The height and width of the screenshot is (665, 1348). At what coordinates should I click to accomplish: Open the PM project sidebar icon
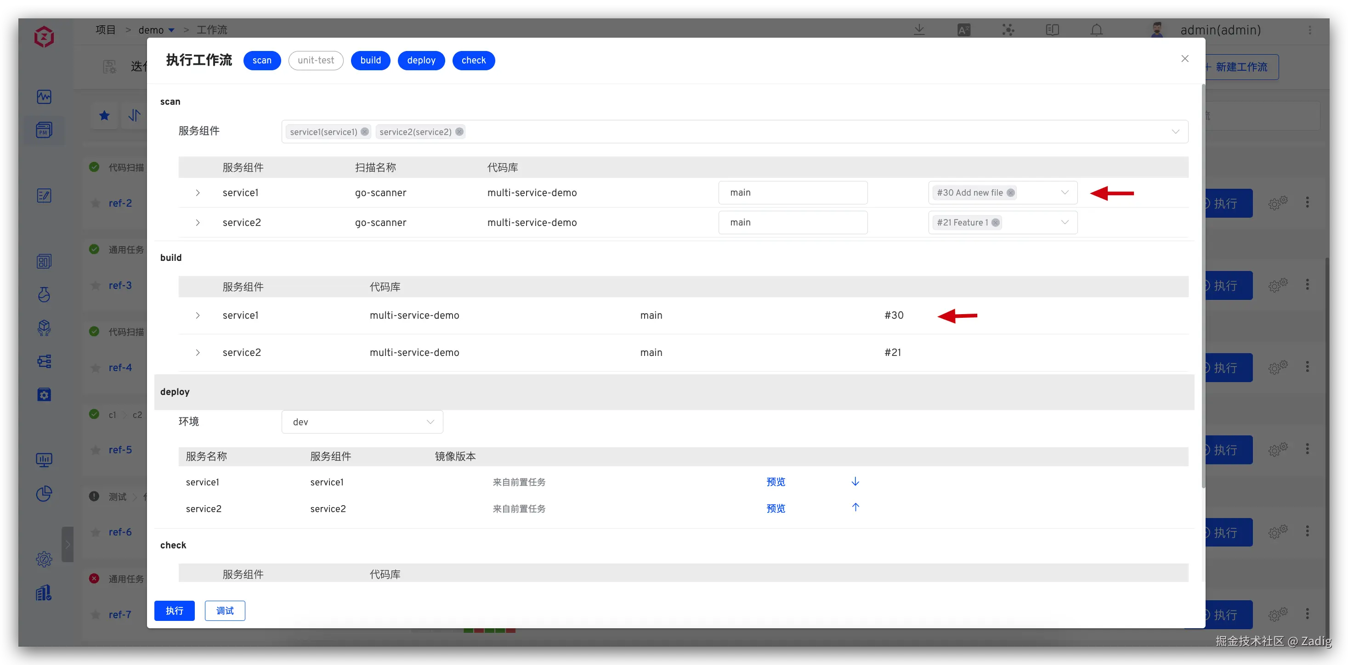(x=44, y=130)
